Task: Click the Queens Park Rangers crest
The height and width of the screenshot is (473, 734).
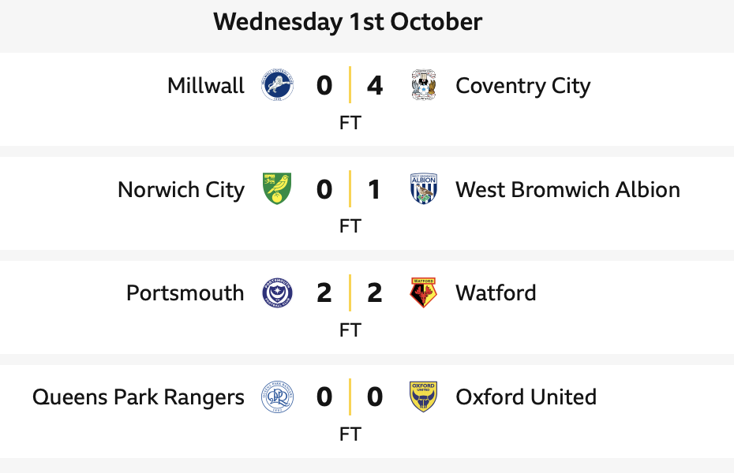Action: (277, 397)
